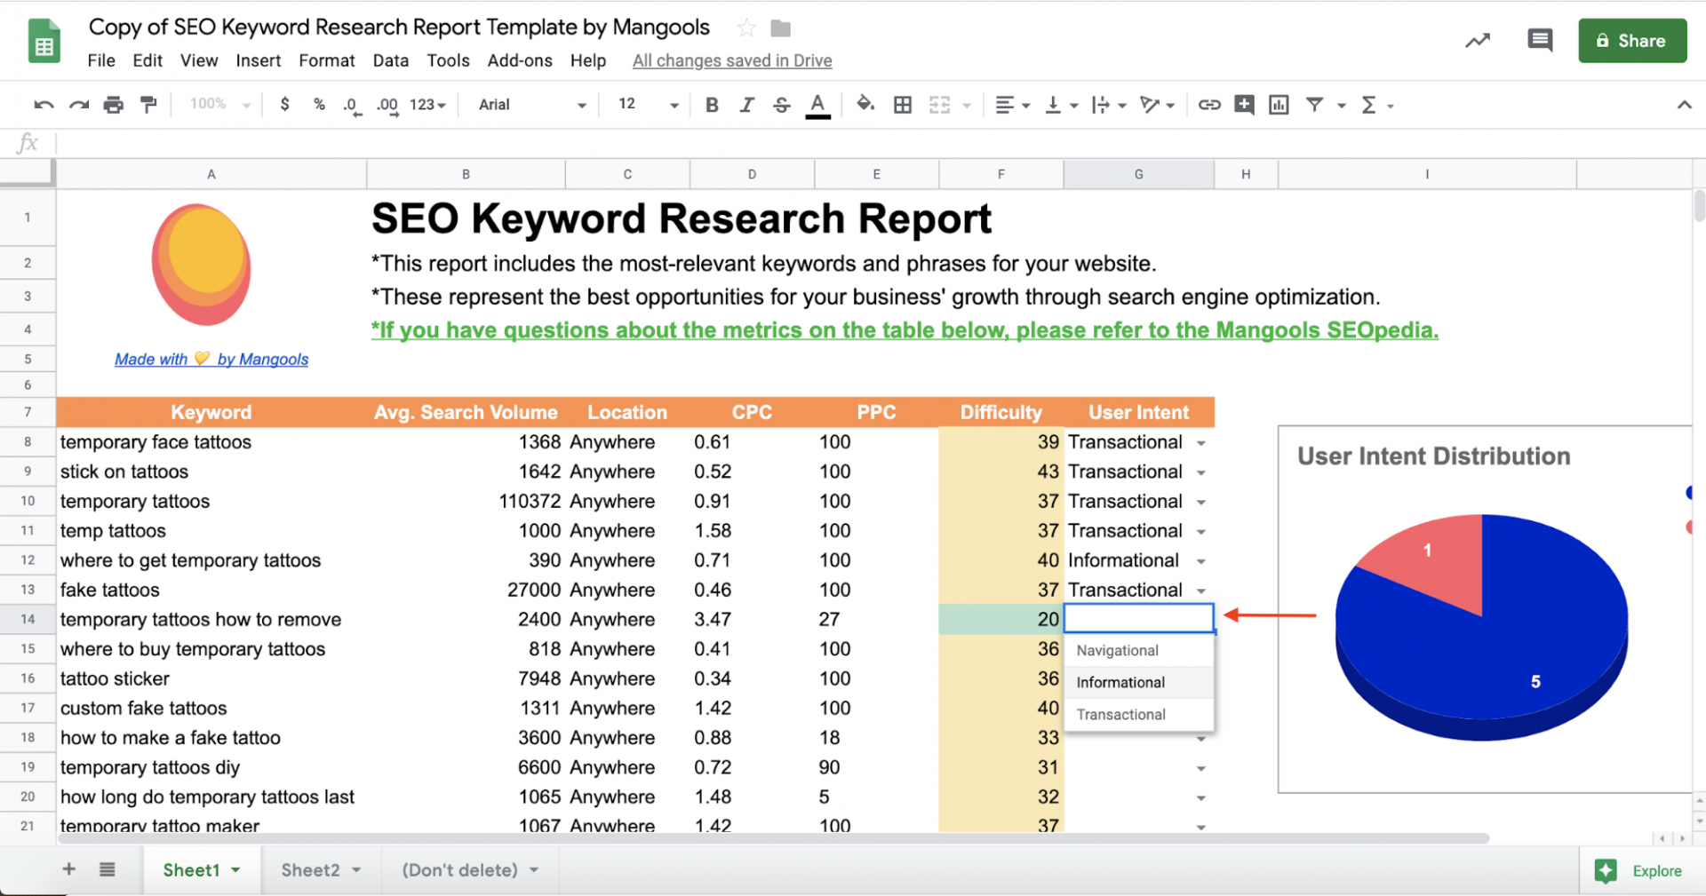Click the empty User Intent cell G14
The width and height of the screenshot is (1706, 896).
point(1138,619)
